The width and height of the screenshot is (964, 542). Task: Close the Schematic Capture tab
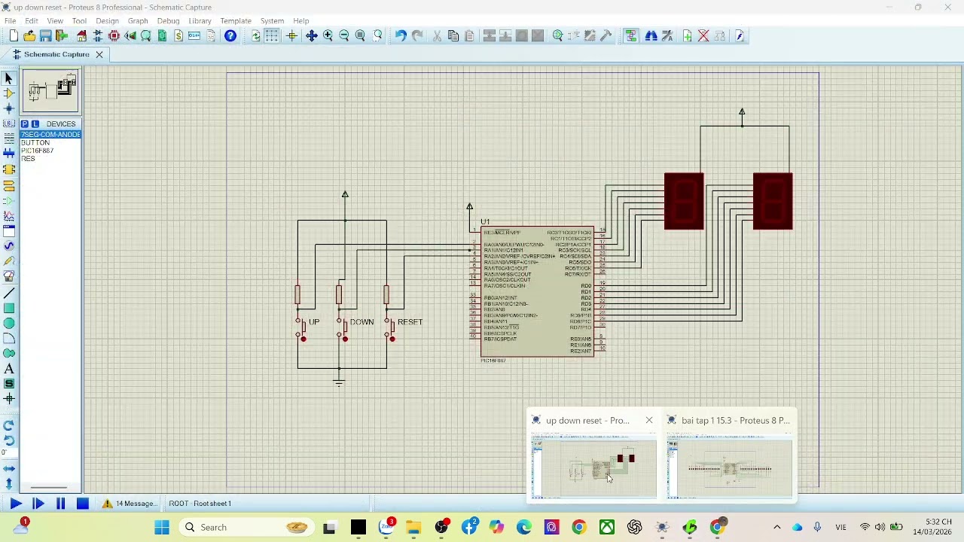(99, 54)
